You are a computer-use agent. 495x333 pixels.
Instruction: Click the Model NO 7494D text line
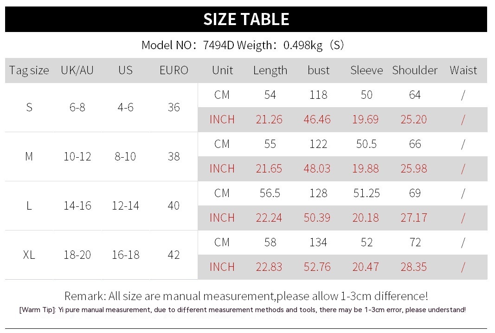tap(243, 45)
